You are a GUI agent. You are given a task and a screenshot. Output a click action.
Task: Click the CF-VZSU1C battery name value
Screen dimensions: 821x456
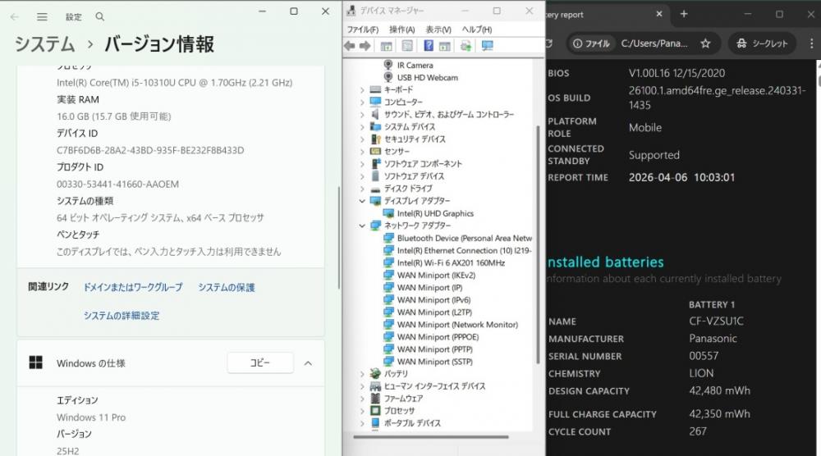(716, 321)
